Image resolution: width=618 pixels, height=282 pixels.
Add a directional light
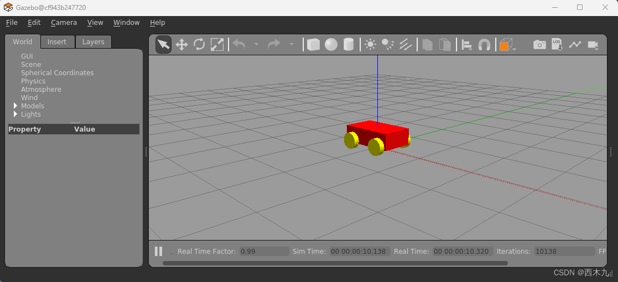(x=406, y=44)
